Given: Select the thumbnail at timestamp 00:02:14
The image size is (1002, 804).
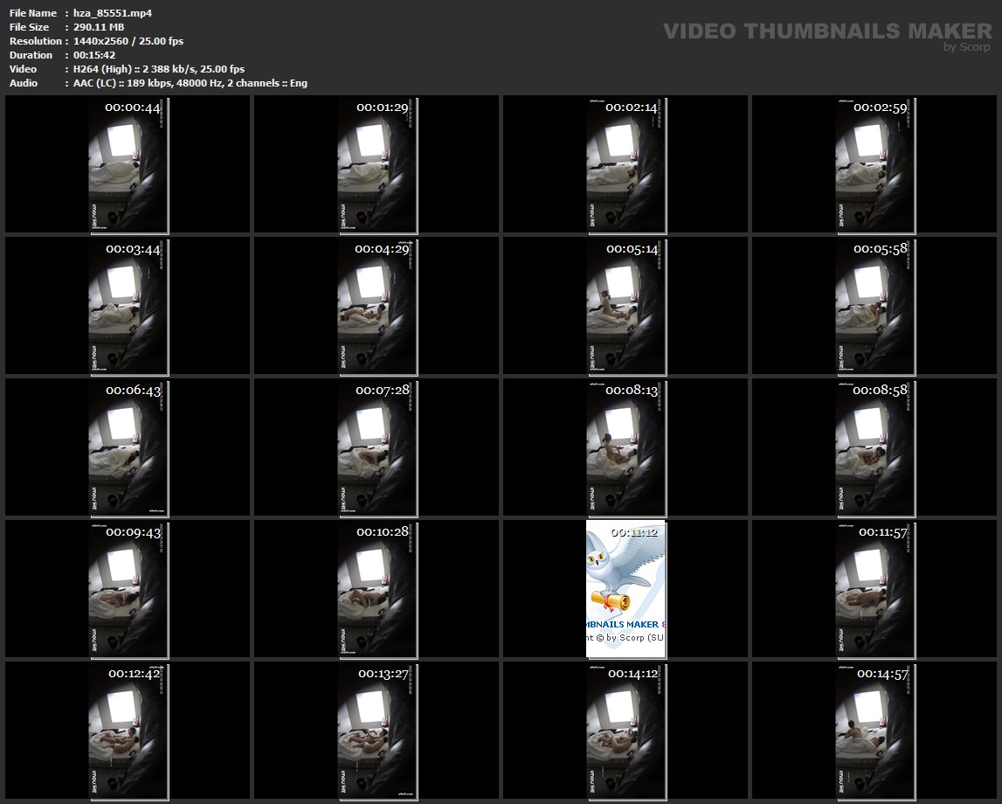Looking at the screenshot, I should pos(625,164).
